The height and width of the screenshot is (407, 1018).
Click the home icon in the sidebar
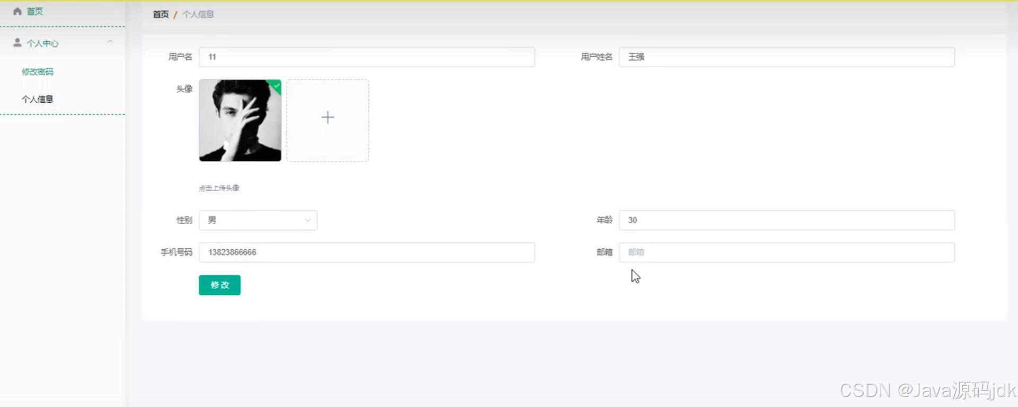(17, 11)
